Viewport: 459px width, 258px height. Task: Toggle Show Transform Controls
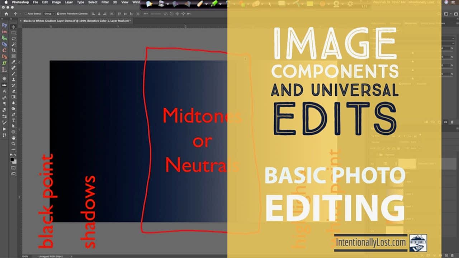tap(58, 14)
